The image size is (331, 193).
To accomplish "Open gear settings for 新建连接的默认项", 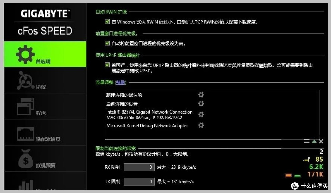I will [x=201, y=95].
